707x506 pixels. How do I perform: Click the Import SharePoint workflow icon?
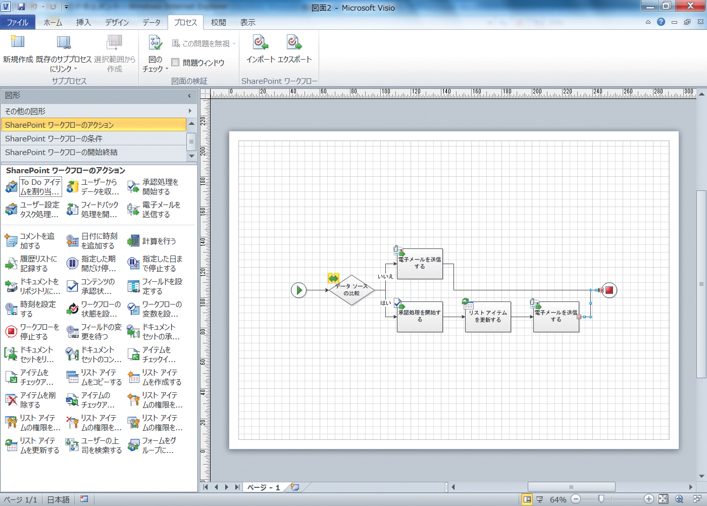(260, 42)
